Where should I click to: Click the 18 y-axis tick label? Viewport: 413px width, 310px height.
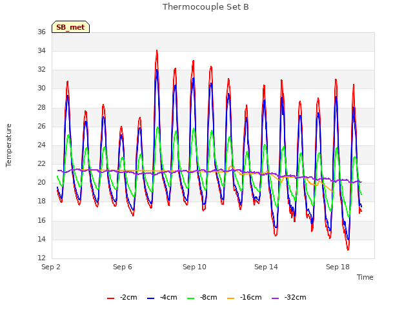point(41,201)
